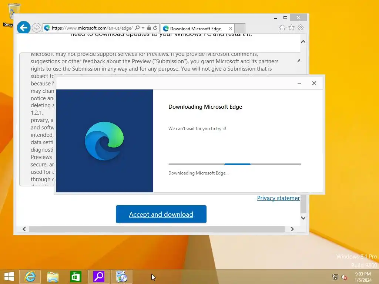Click the search magnifier in address bar
Screen dimensions: 379x284
[137, 28]
